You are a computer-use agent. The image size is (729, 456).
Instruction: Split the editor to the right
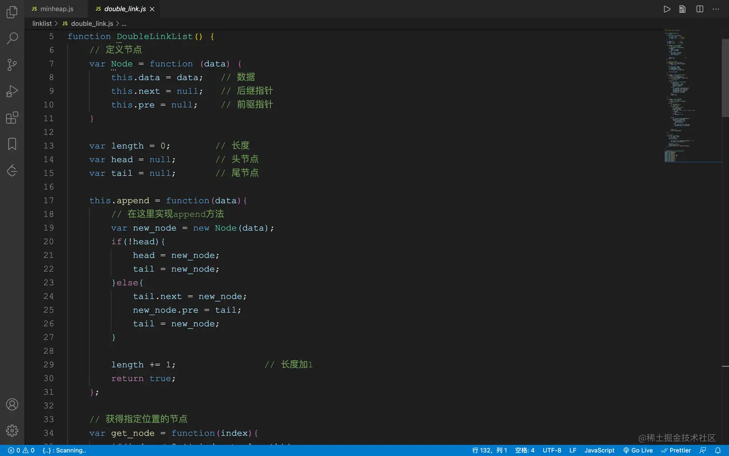tap(700, 9)
